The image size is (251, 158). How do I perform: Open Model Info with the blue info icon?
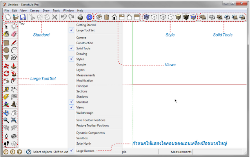[x=89, y=17]
